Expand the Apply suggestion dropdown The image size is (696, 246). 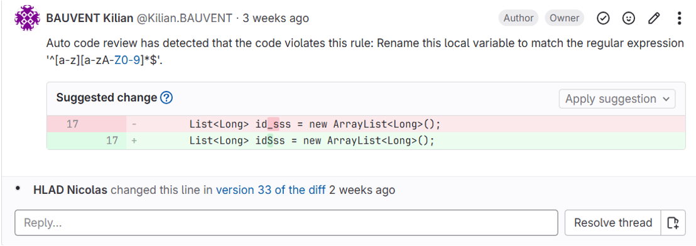click(617, 99)
